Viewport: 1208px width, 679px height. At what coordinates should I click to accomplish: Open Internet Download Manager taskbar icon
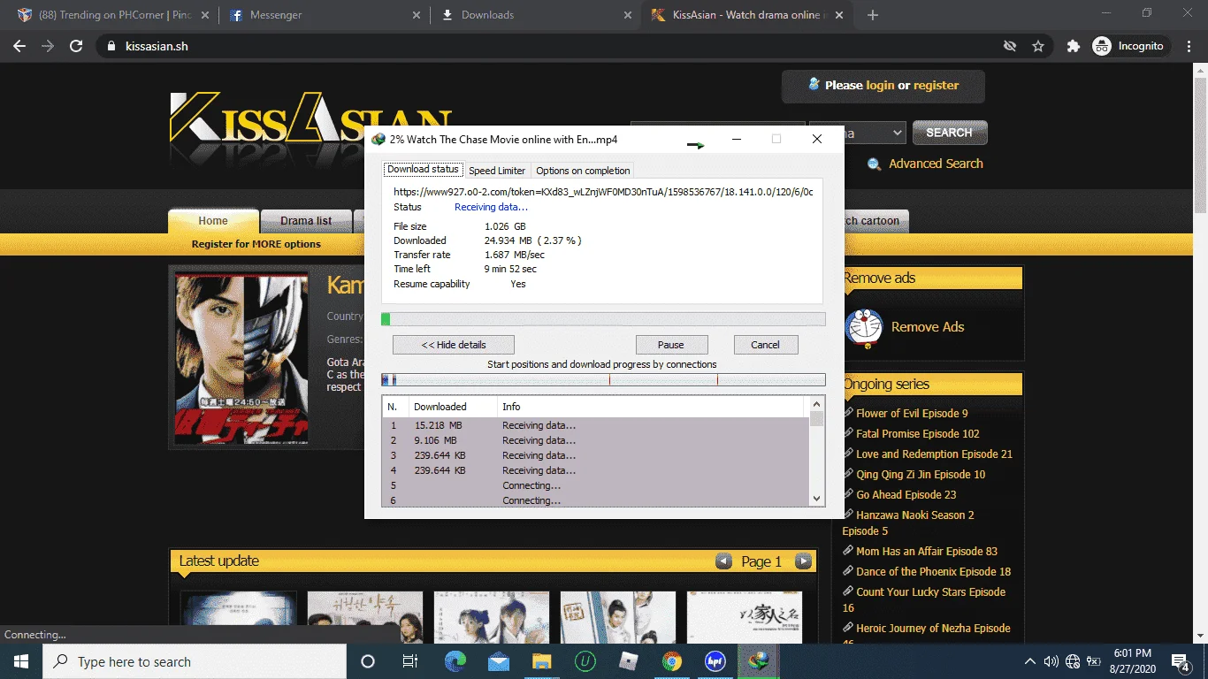[758, 661]
